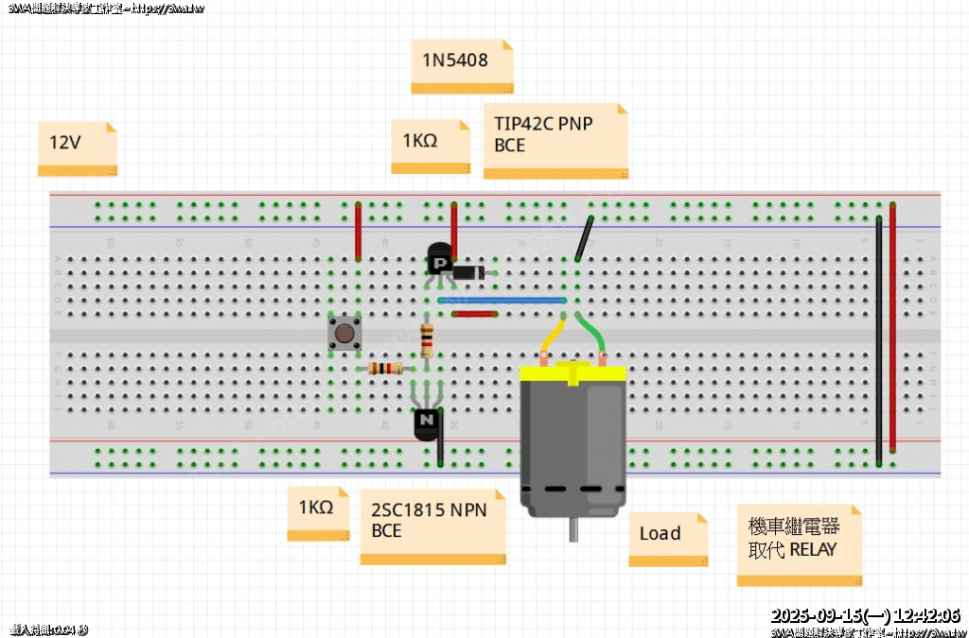Select the PNP transistor marked P
This screenshot has width=969, height=638.
(439, 261)
